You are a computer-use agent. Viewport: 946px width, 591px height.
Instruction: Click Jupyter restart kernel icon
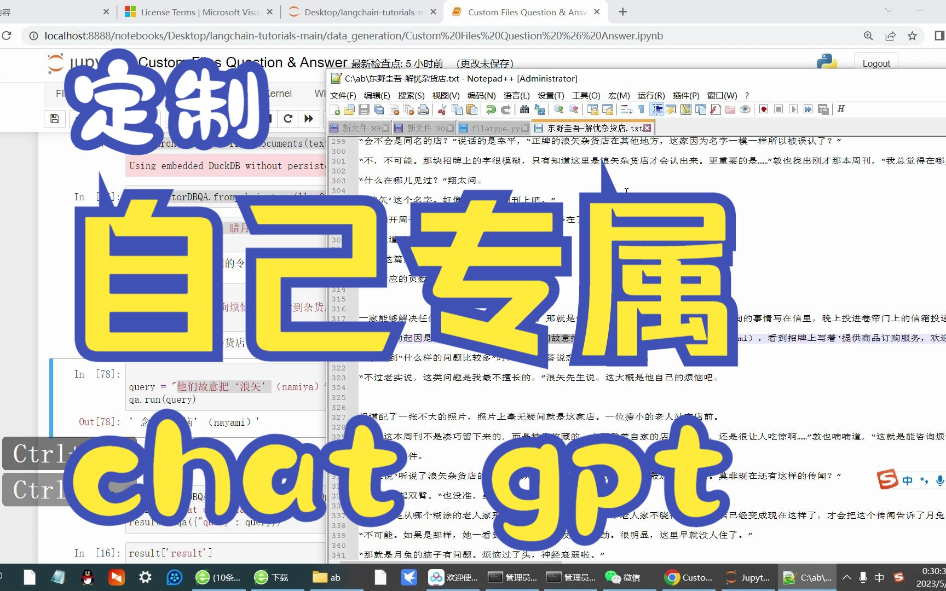[288, 118]
